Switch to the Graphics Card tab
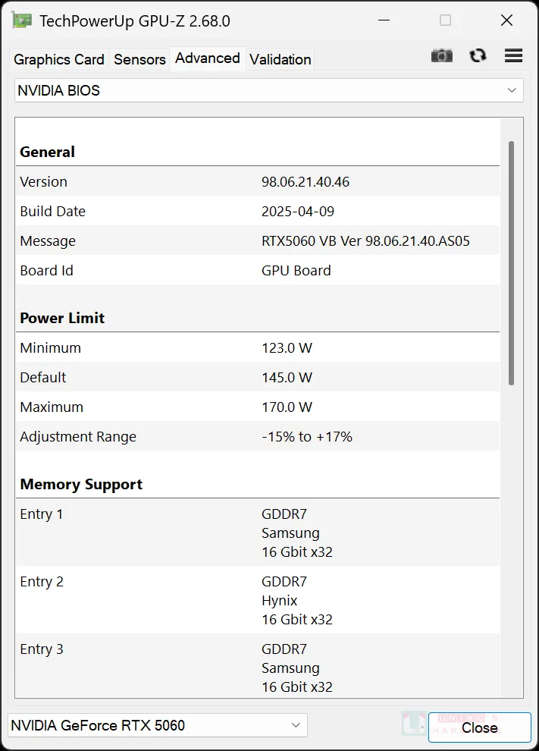This screenshot has height=751, width=539. [x=59, y=59]
